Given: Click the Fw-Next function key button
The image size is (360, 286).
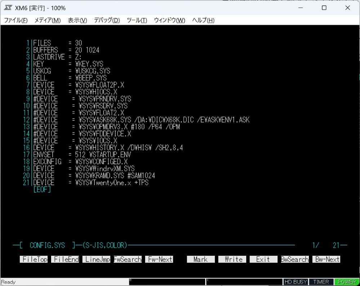Looking at the screenshot, I should (159, 259).
